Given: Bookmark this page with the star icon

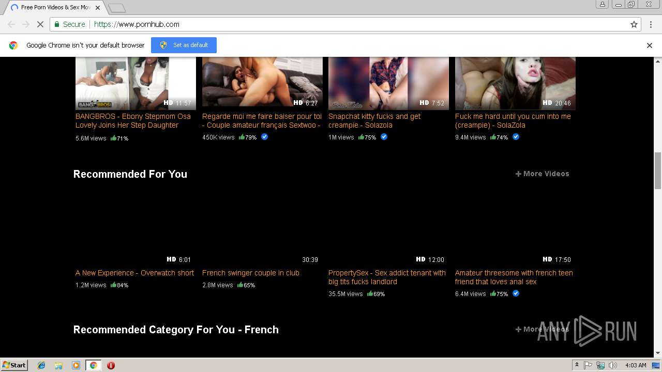Looking at the screenshot, I should (634, 24).
